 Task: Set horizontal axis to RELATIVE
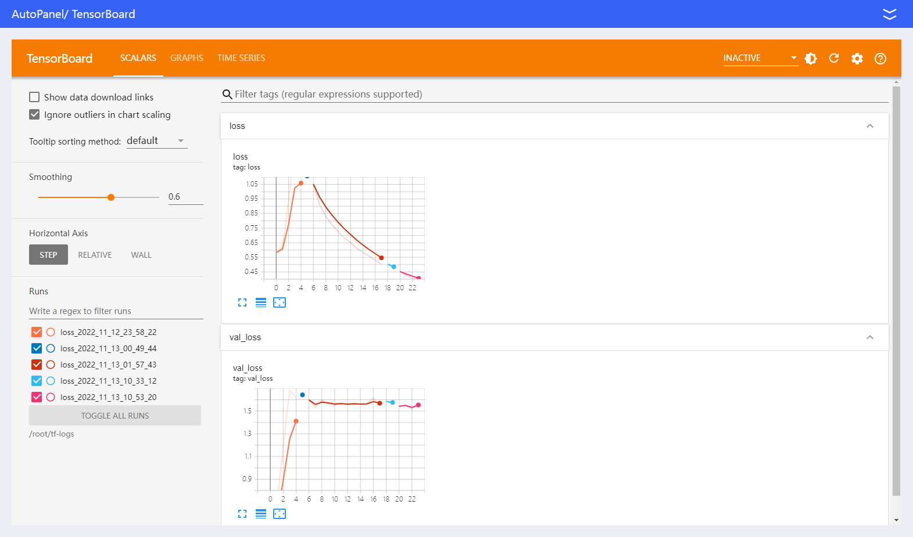click(95, 255)
